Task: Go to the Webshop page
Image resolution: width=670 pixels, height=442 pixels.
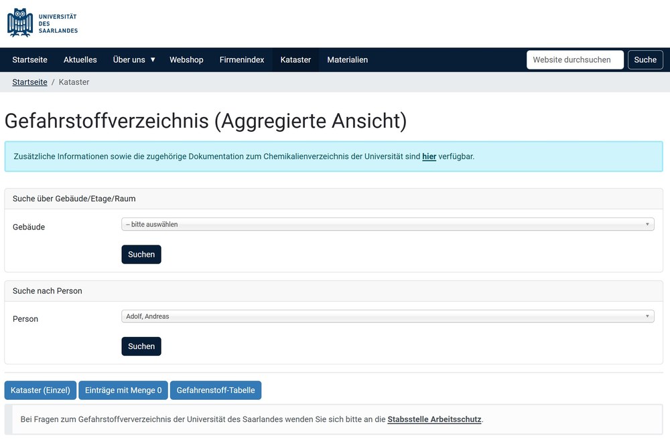Action: [x=186, y=60]
